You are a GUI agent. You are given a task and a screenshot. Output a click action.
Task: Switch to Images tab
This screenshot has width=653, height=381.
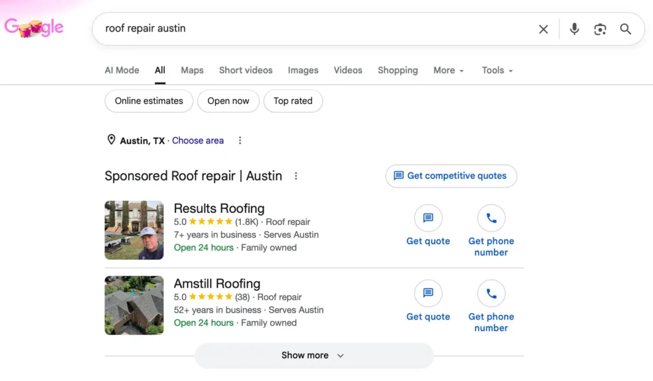pos(303,70)
